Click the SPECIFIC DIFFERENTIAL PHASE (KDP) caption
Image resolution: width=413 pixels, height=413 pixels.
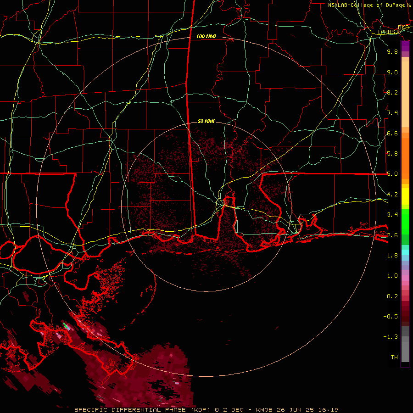pos(144,410)
